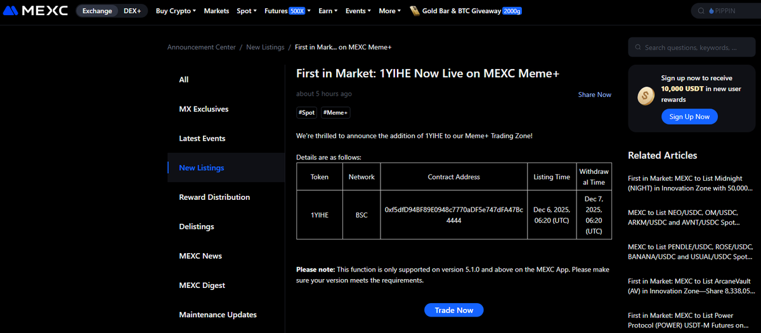
Task: Open Announcement Center breadcrumb
Action: [x=202, y=48]
